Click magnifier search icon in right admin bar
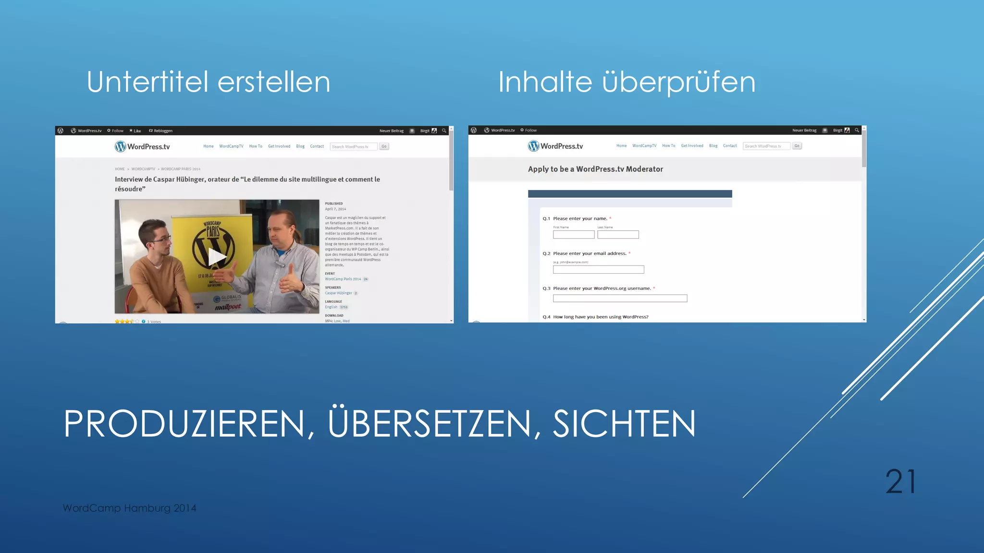984x553 pixels. (x=857, y=130)
